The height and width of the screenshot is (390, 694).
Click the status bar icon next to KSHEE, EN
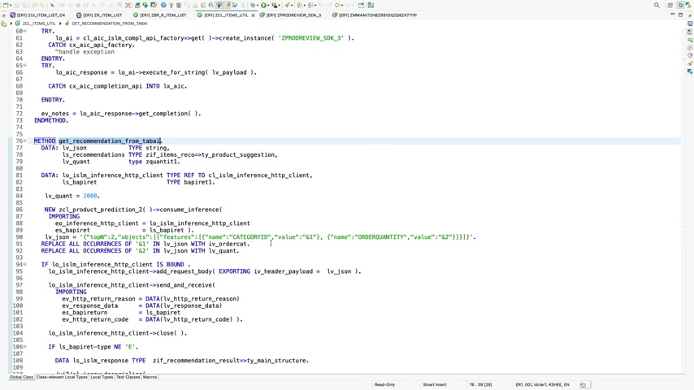point(583,384)
